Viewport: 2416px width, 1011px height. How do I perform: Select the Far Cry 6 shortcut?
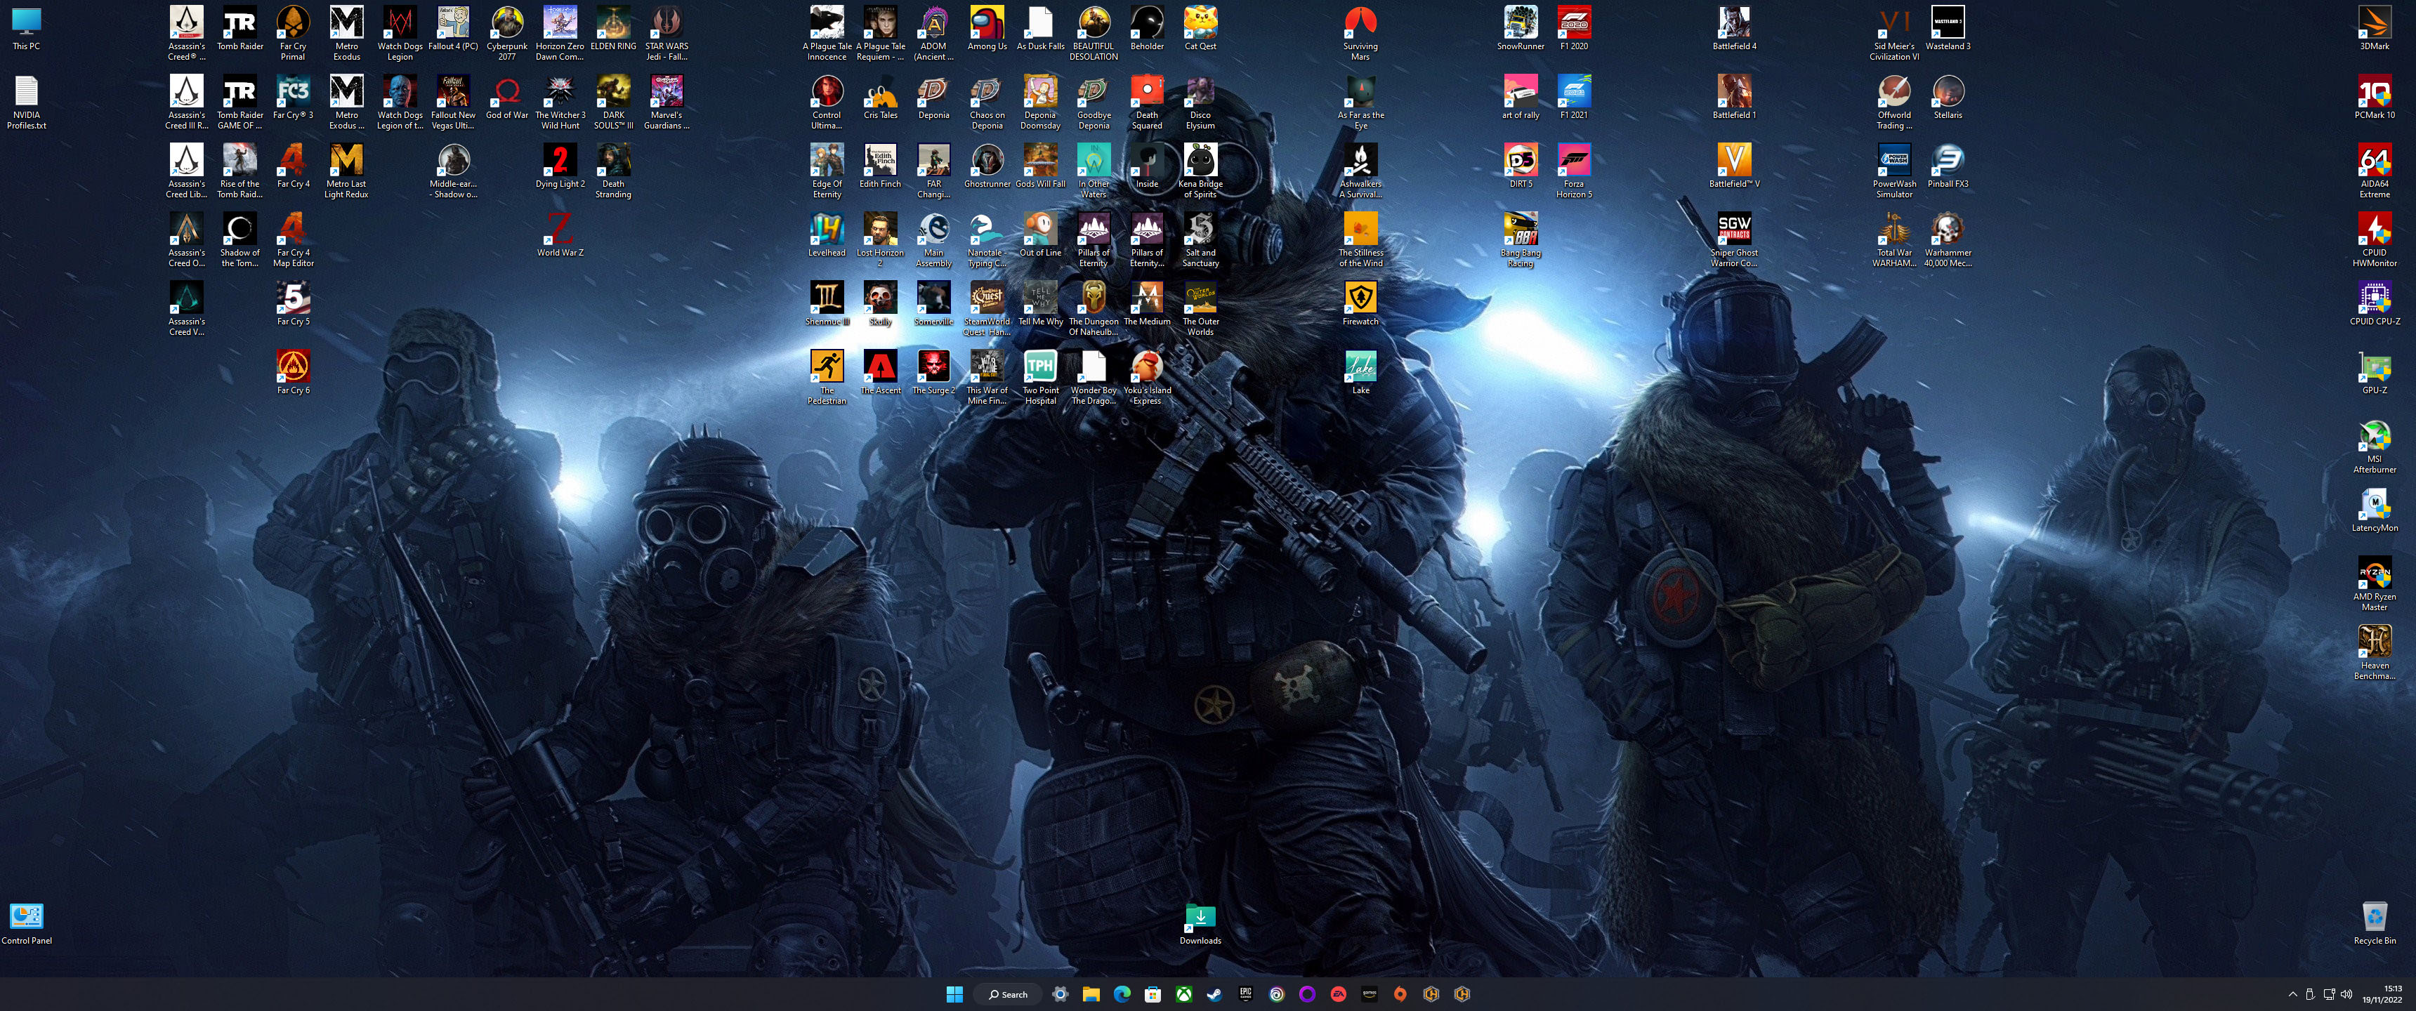[x=293, y=372]
